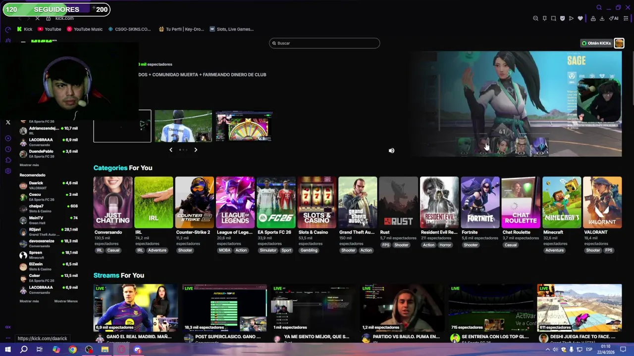The width and height of the screenshot is (634, 356).
Task: Click the AI assistant toolbar icon
Action: pyautogui.click(x=614, y=18)
